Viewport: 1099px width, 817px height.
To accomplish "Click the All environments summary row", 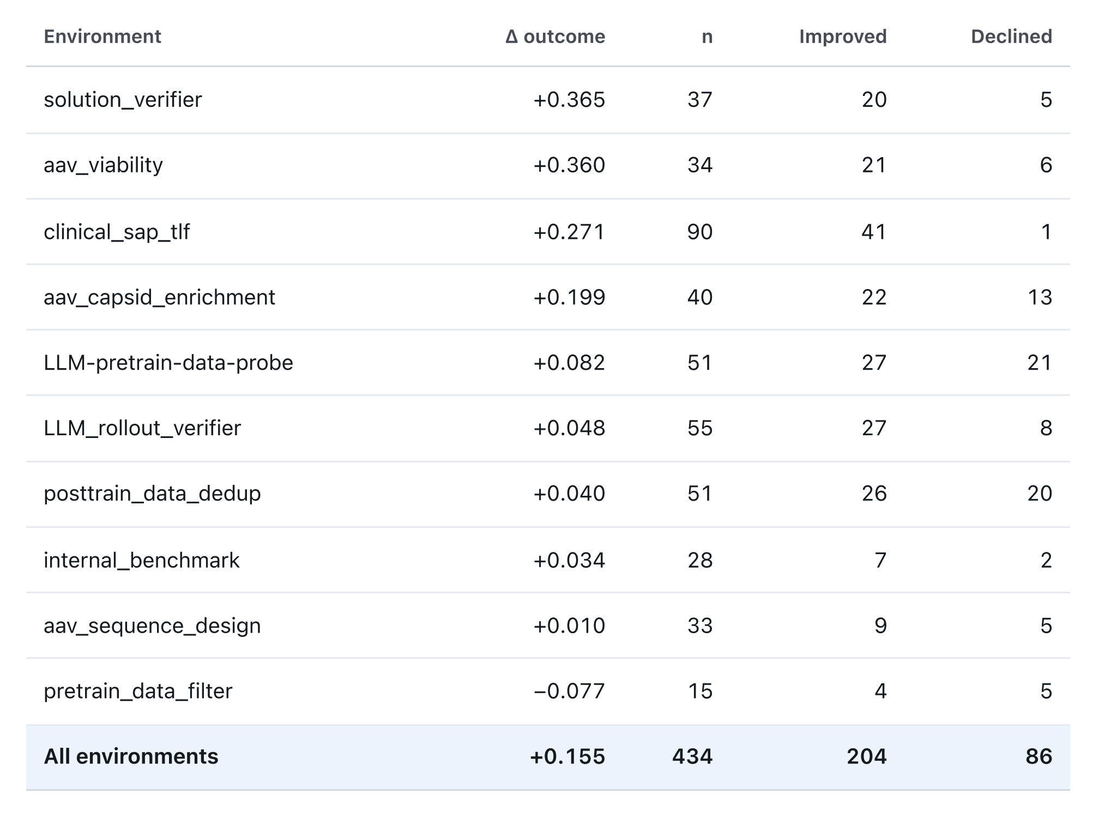I will point(548,757).
